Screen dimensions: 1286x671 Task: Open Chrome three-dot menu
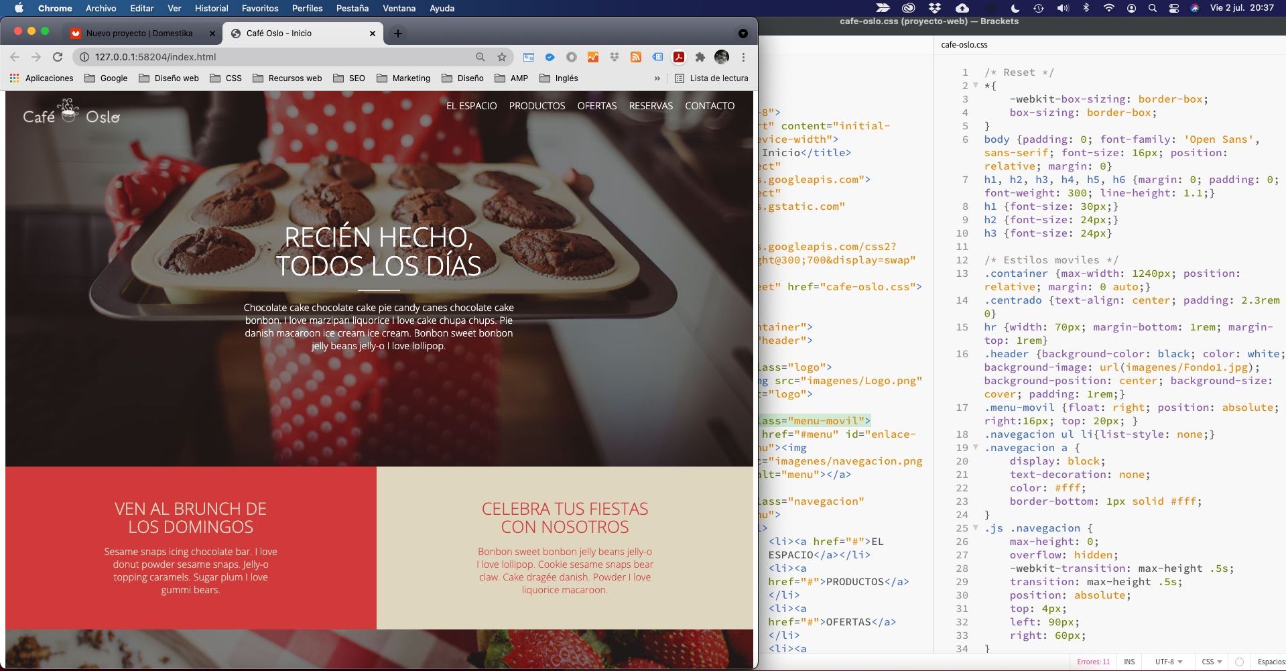tap(743, 57)
